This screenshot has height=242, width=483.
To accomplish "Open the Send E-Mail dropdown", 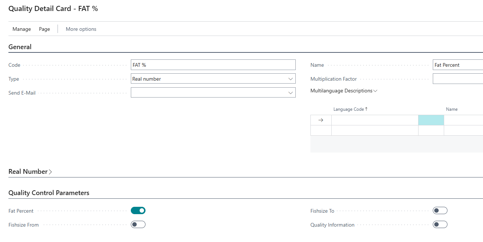I will pos(291,93).
